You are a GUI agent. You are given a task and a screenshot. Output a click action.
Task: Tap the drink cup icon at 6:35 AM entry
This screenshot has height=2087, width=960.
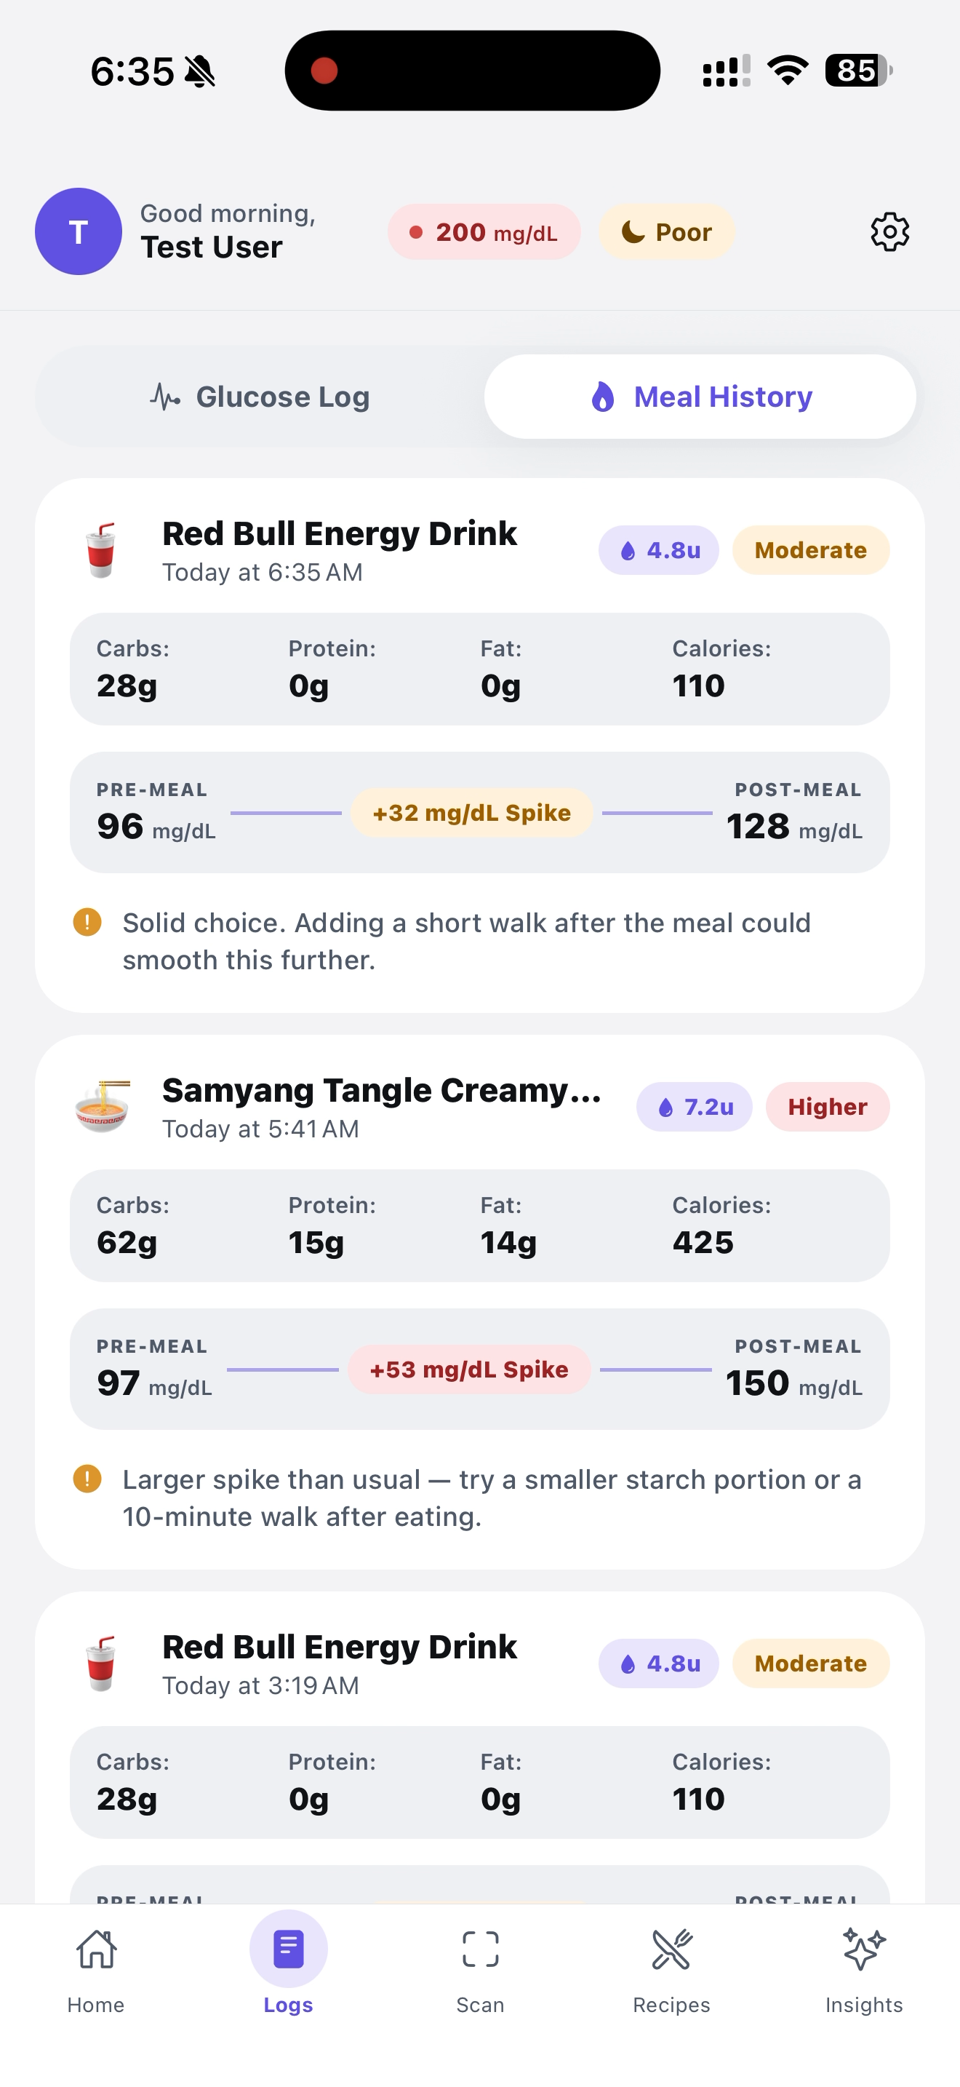click(x=101, y=550)
